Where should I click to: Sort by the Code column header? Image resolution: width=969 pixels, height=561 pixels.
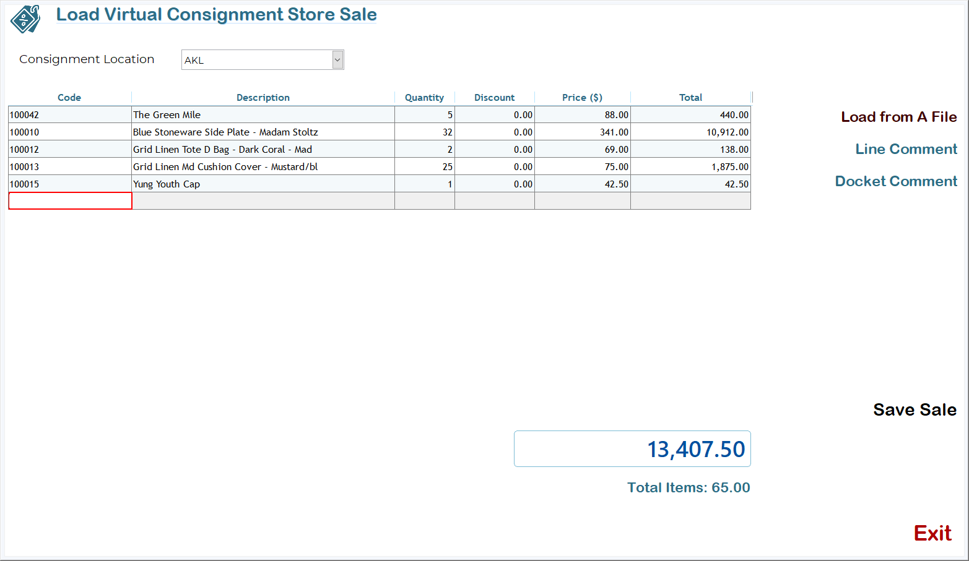(69, 98)
